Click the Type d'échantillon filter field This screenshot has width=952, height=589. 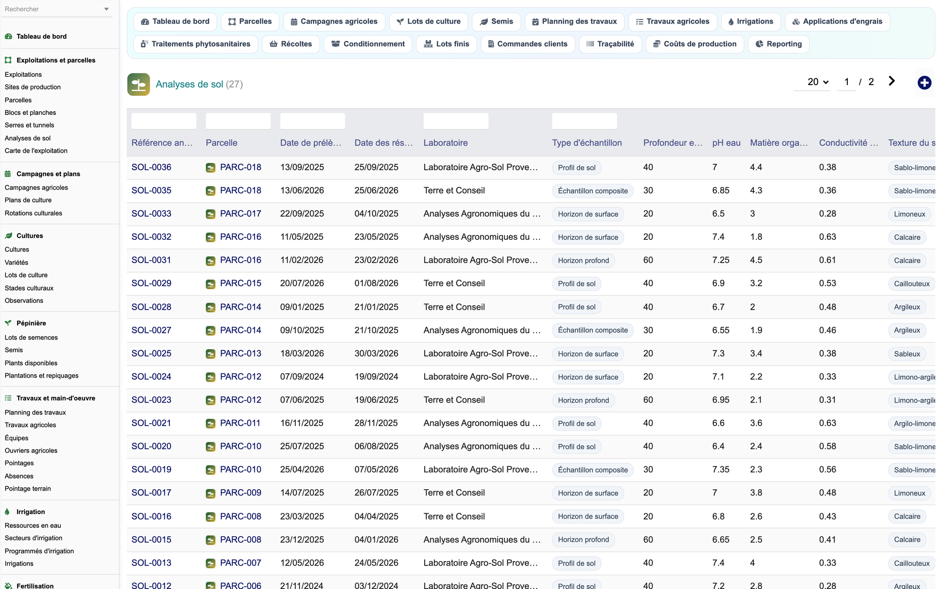585,121
